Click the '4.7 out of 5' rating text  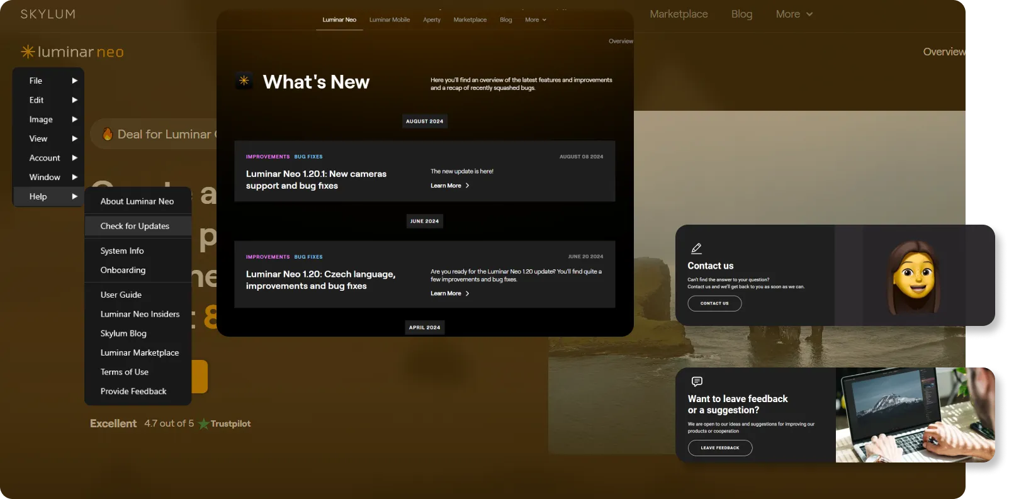point(169,423)
